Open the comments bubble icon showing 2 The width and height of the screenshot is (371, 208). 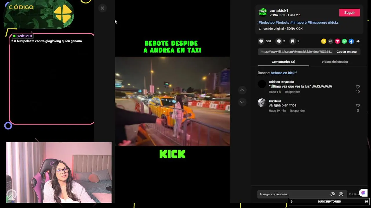279,41
